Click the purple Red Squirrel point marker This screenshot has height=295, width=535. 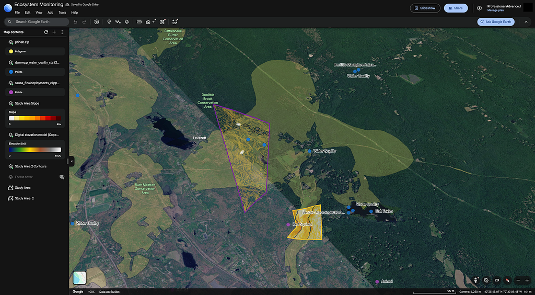[288, 224]
